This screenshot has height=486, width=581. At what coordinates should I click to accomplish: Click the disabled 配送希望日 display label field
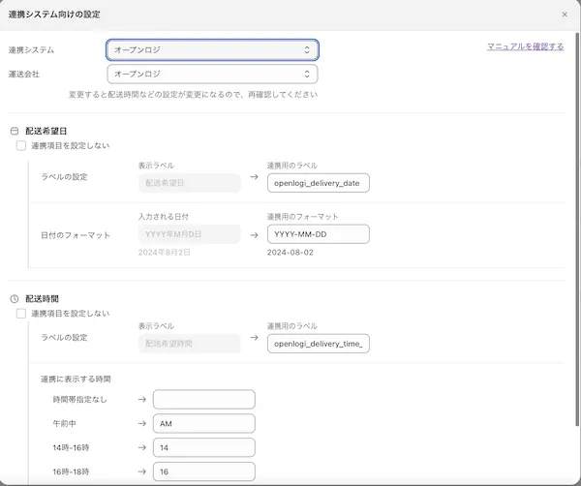[x=190, y=183]
